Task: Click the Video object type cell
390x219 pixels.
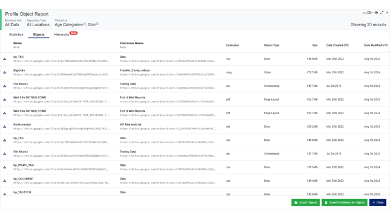Action: 267,72
